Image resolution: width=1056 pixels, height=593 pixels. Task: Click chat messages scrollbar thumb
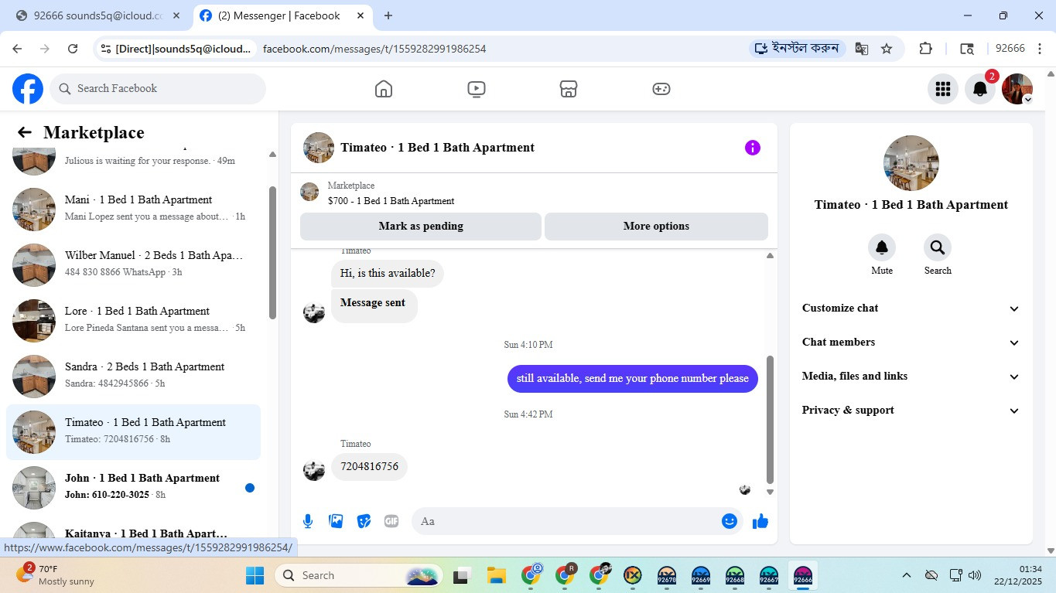pyautogui.click(x=770, y=419)
